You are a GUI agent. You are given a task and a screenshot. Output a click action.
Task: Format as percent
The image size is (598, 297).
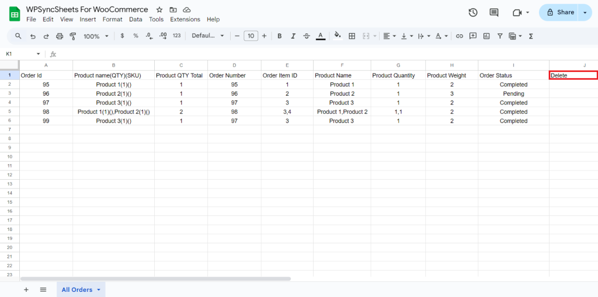pyautogui.click(x=135, y=36)
